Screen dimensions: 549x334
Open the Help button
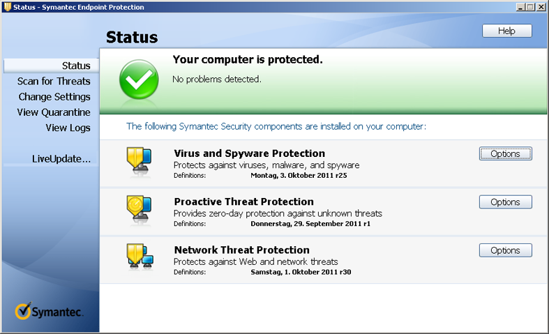click(506, 31)
